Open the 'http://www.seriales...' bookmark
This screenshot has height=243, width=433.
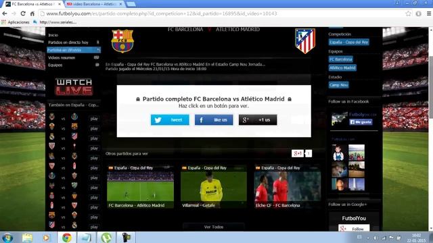point(55,22)
